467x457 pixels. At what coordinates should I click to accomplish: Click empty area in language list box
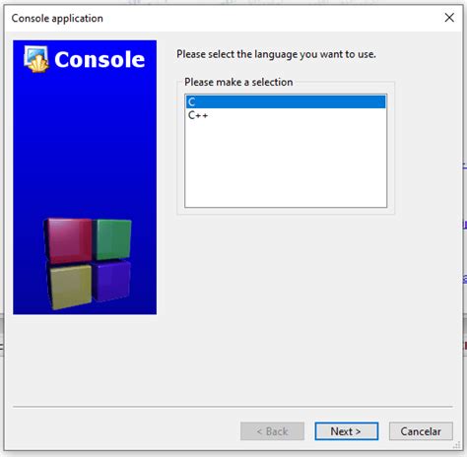coord(286,164)
